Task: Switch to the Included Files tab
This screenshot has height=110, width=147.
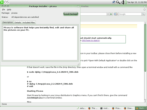Action: pos(29,23)
